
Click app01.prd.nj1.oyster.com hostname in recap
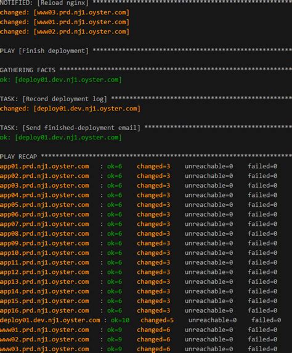click(x=44, y=167)
